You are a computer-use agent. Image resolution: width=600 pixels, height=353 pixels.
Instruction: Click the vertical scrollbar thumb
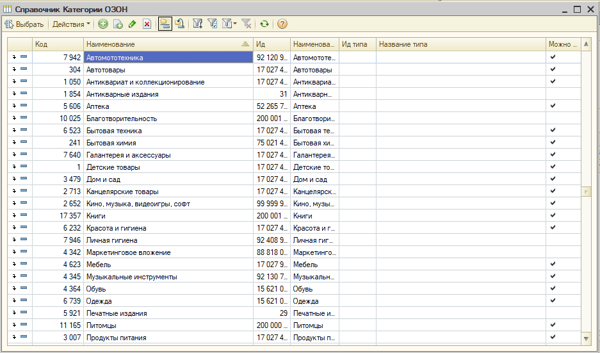[x=586, y=191]
